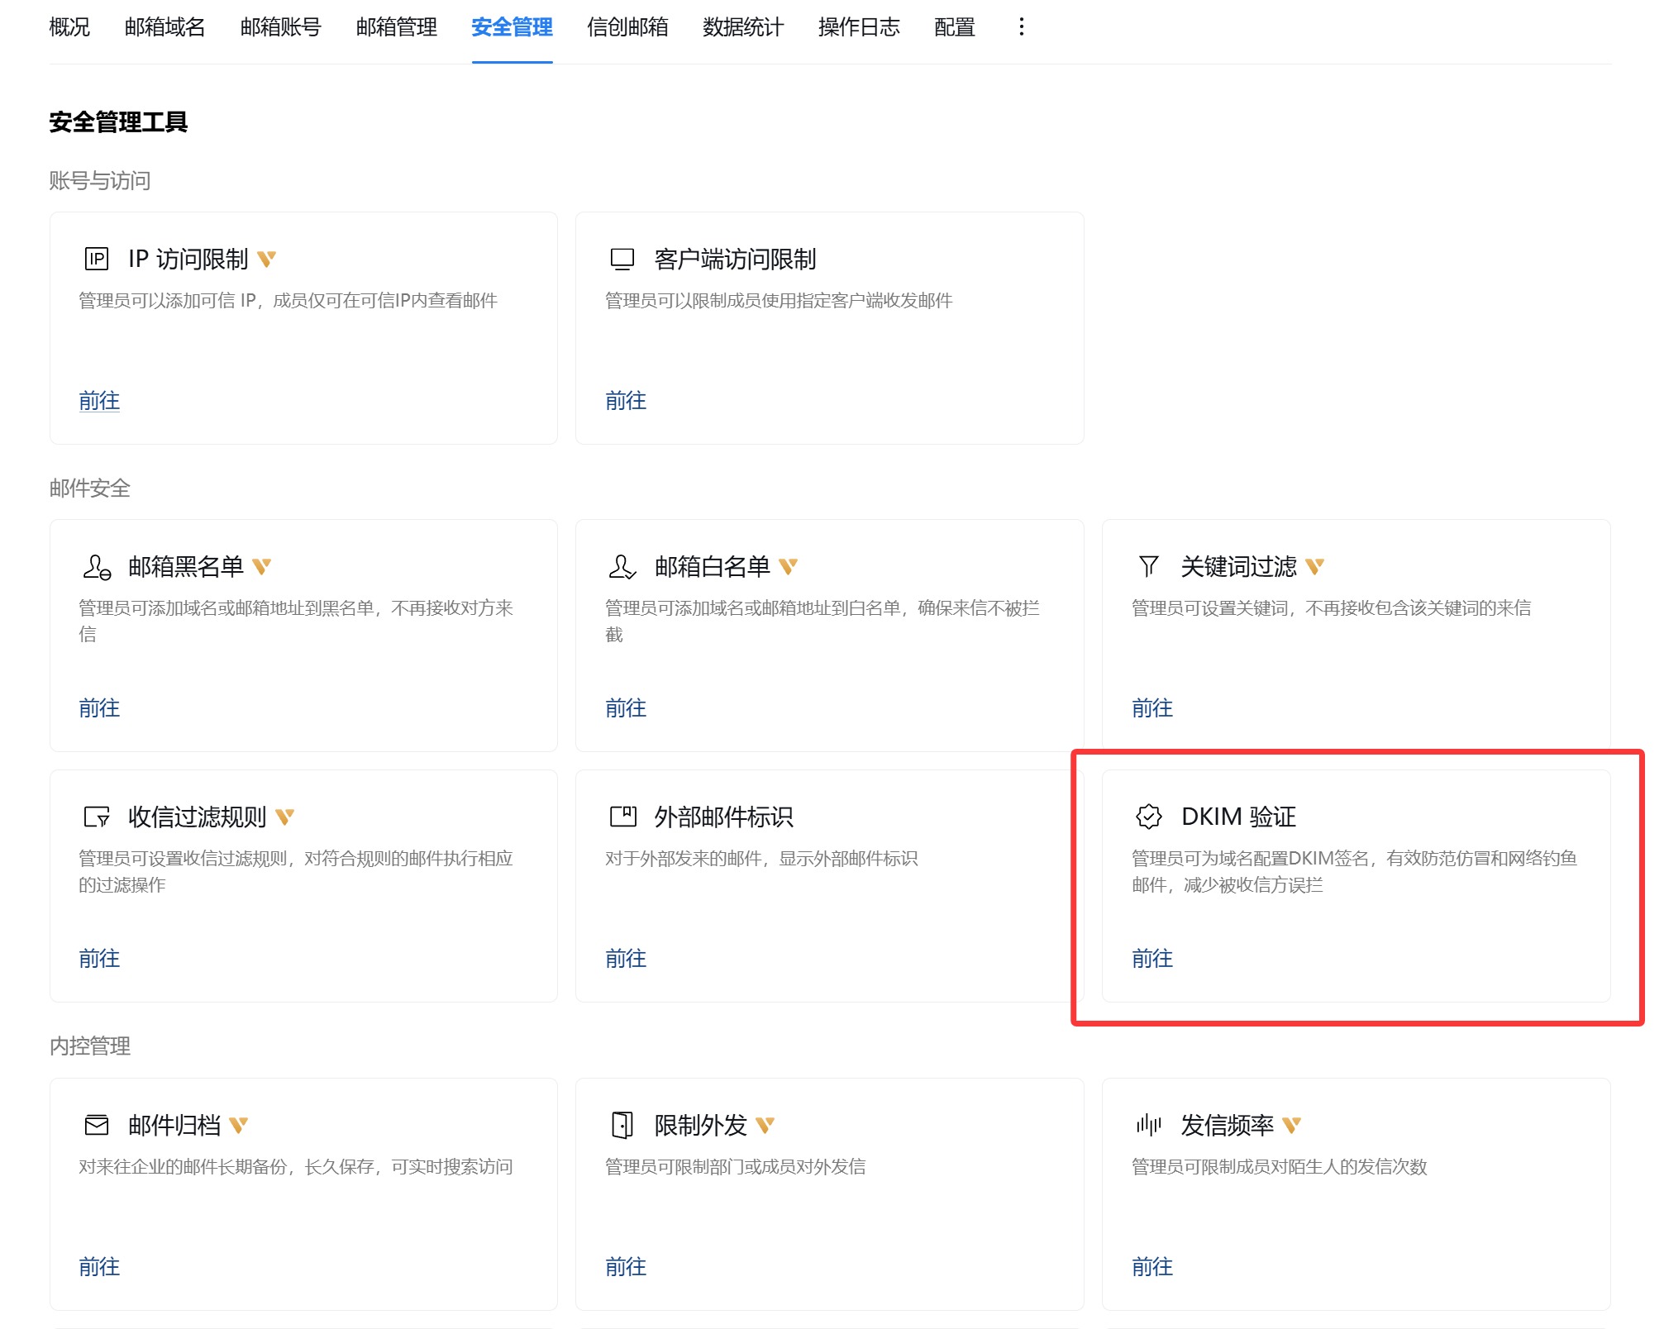Click the external mail label icon
The height and width of the screenshot is (1329, 1664).
(x=622, y=817)
